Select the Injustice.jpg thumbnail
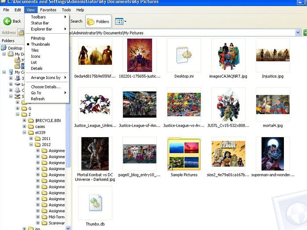Screen dimensions: 307x230 [x=273, y=55]
